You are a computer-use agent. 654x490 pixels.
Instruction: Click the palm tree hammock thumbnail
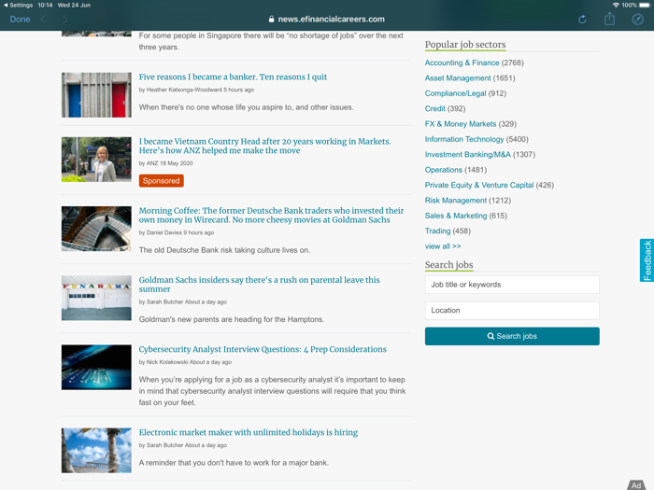pos(96,451)
